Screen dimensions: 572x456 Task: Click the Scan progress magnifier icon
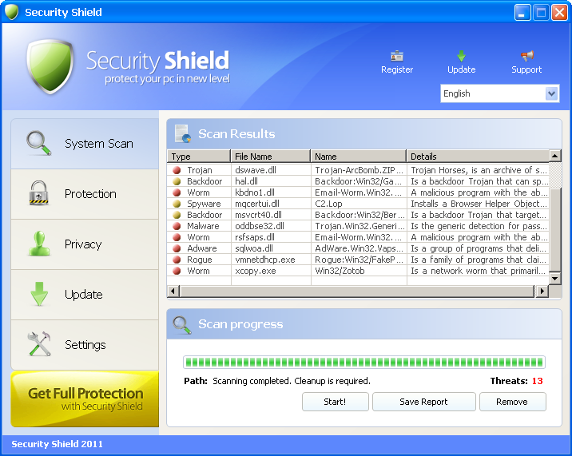[182, 325]
